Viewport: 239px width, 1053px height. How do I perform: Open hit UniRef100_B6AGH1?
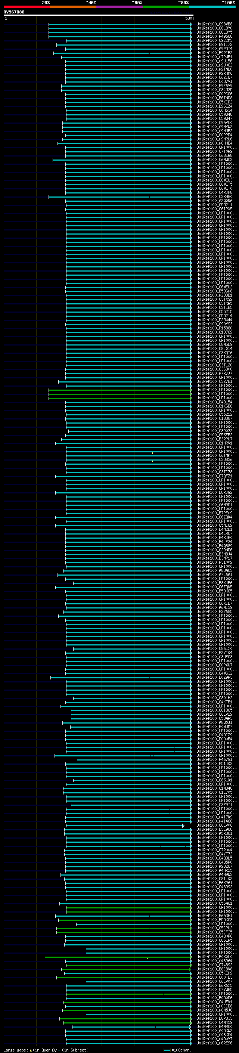pos(214,916)
